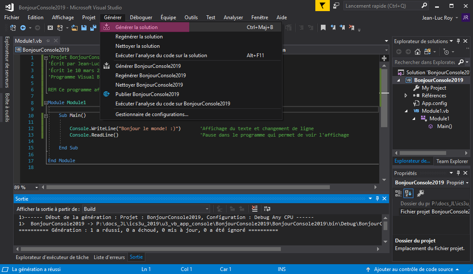The image size is (473, 274).
Task: Open the JR user account badge
Action: [465, 17]
